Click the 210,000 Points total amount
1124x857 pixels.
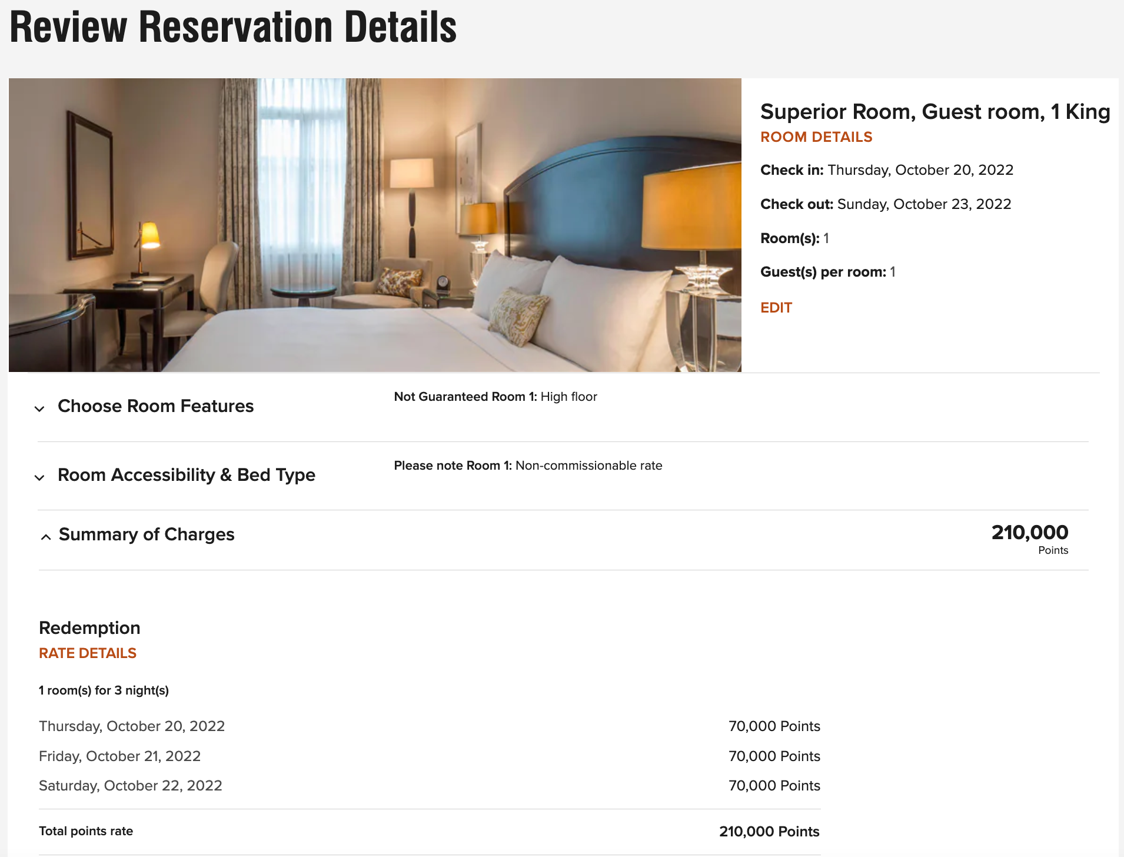click(1030, 533)
